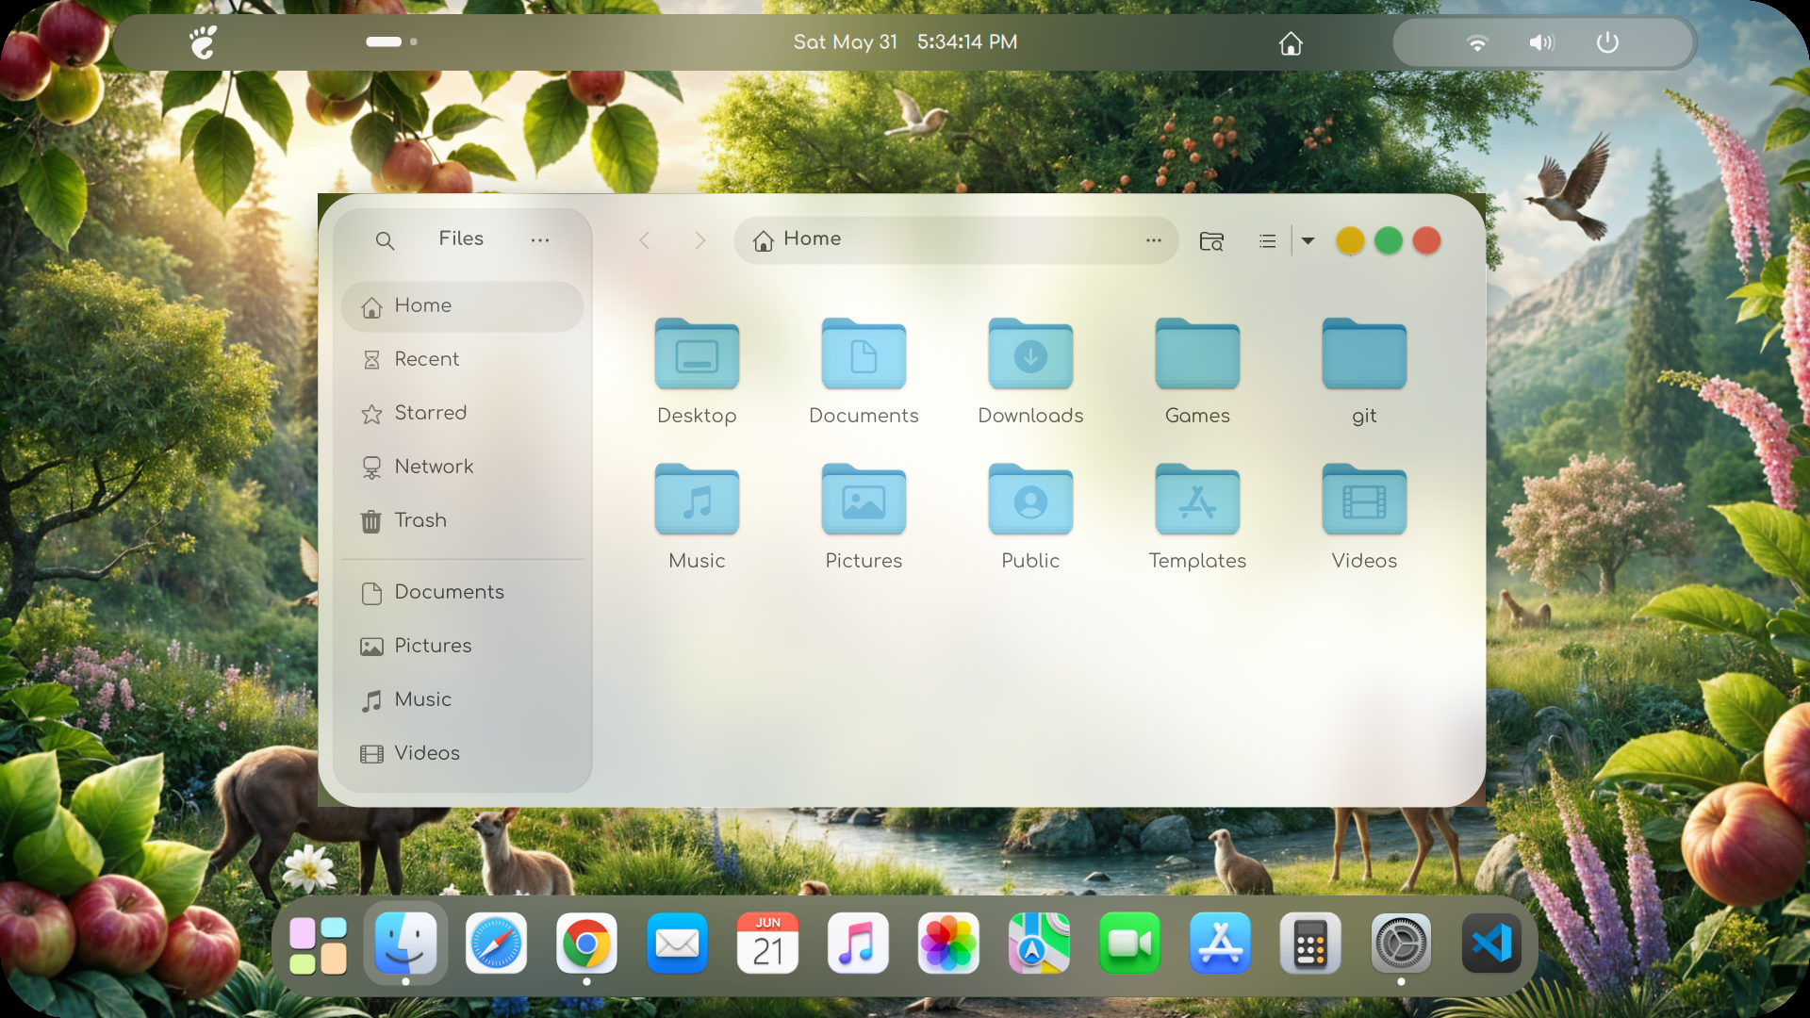This screenshot has height=1018, width=1810.
Task: Select the Downloads folder icon
Action: pos(1030,353)
